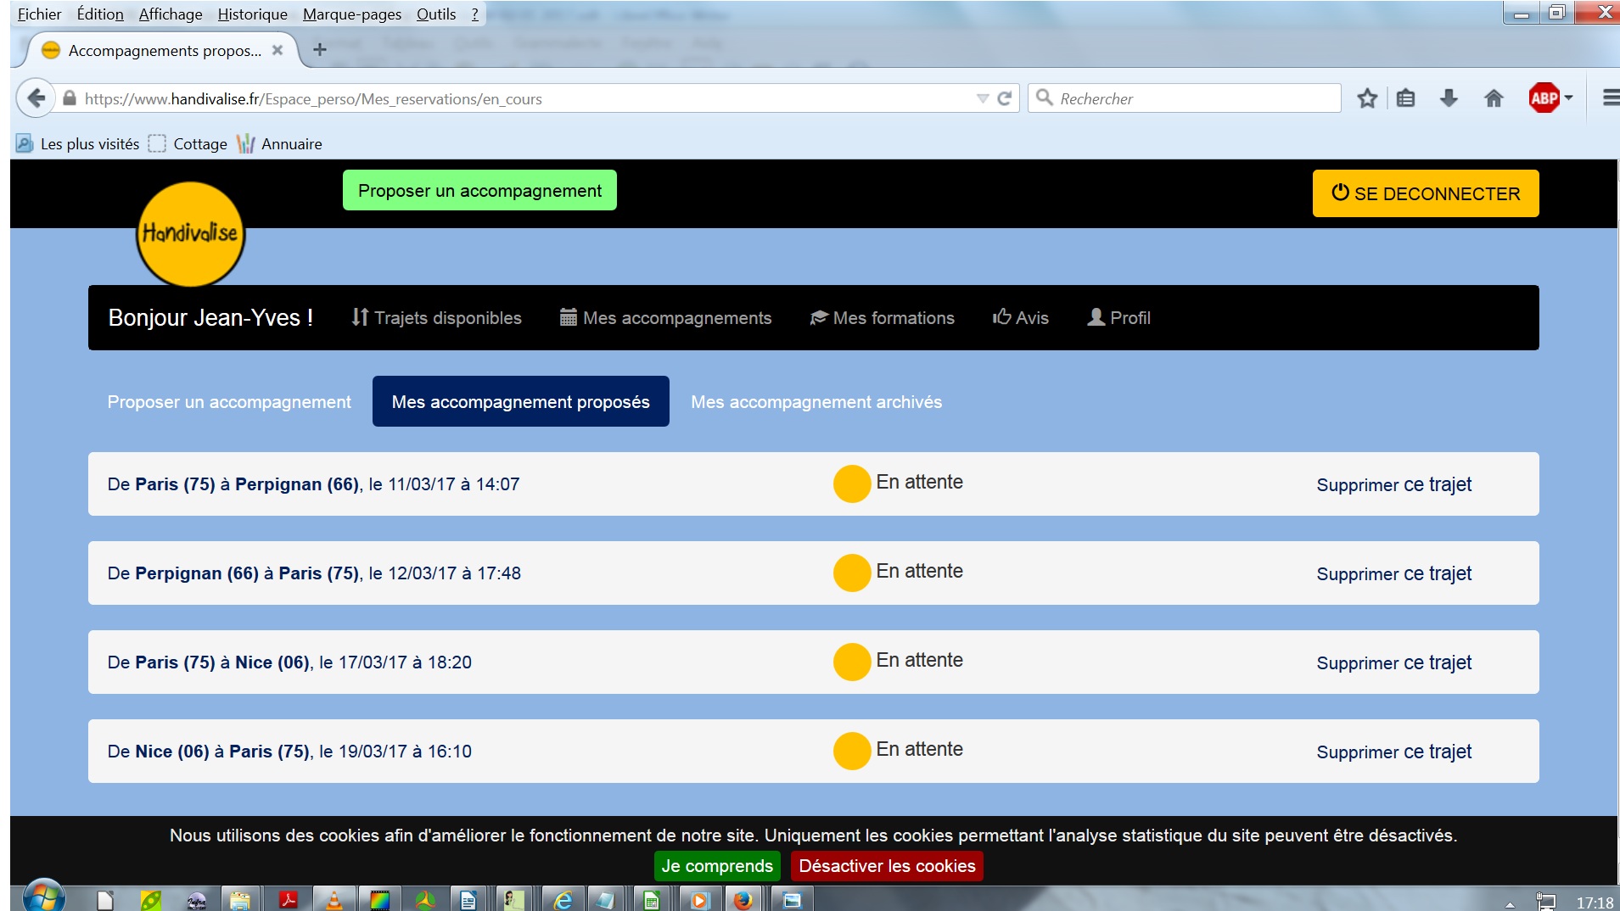Open Windows Explorer folder in taskbar
The width and height of the screenshot is (1620, 911).
click(240, 900)
